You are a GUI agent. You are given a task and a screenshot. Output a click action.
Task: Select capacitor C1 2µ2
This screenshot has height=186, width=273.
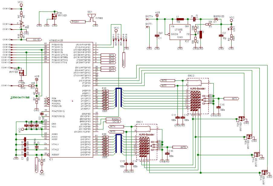point(157,35)
